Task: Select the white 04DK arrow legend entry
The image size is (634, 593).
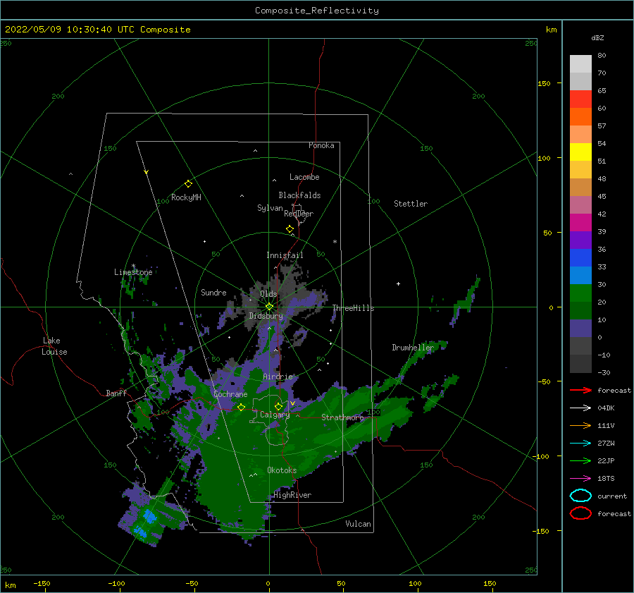Action: point(580,408)
